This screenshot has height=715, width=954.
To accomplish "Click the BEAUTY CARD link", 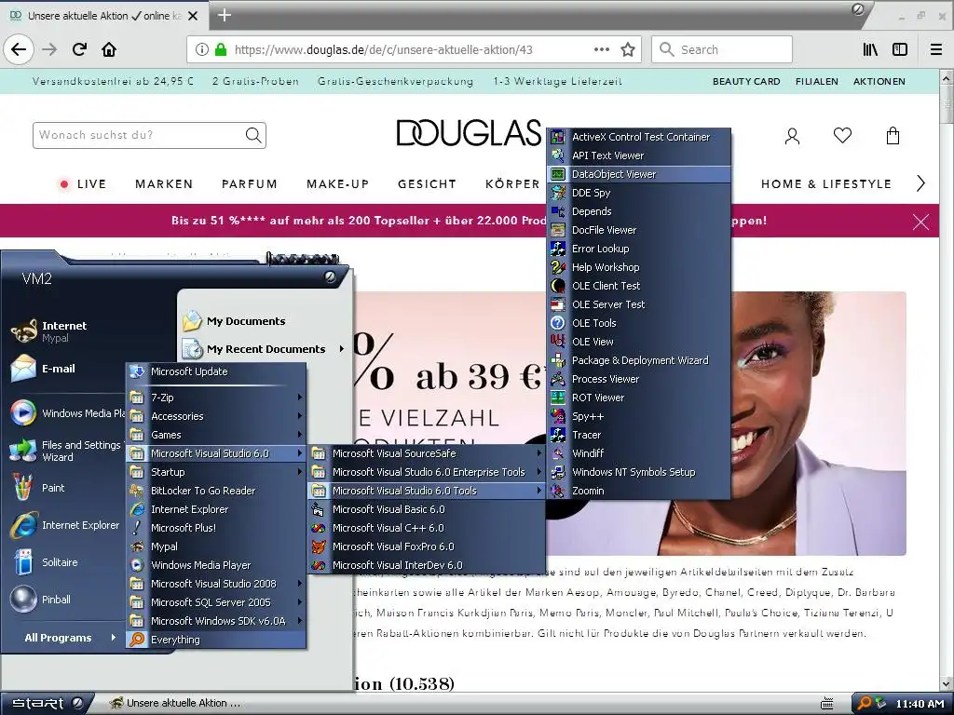I will pos(746,82).
